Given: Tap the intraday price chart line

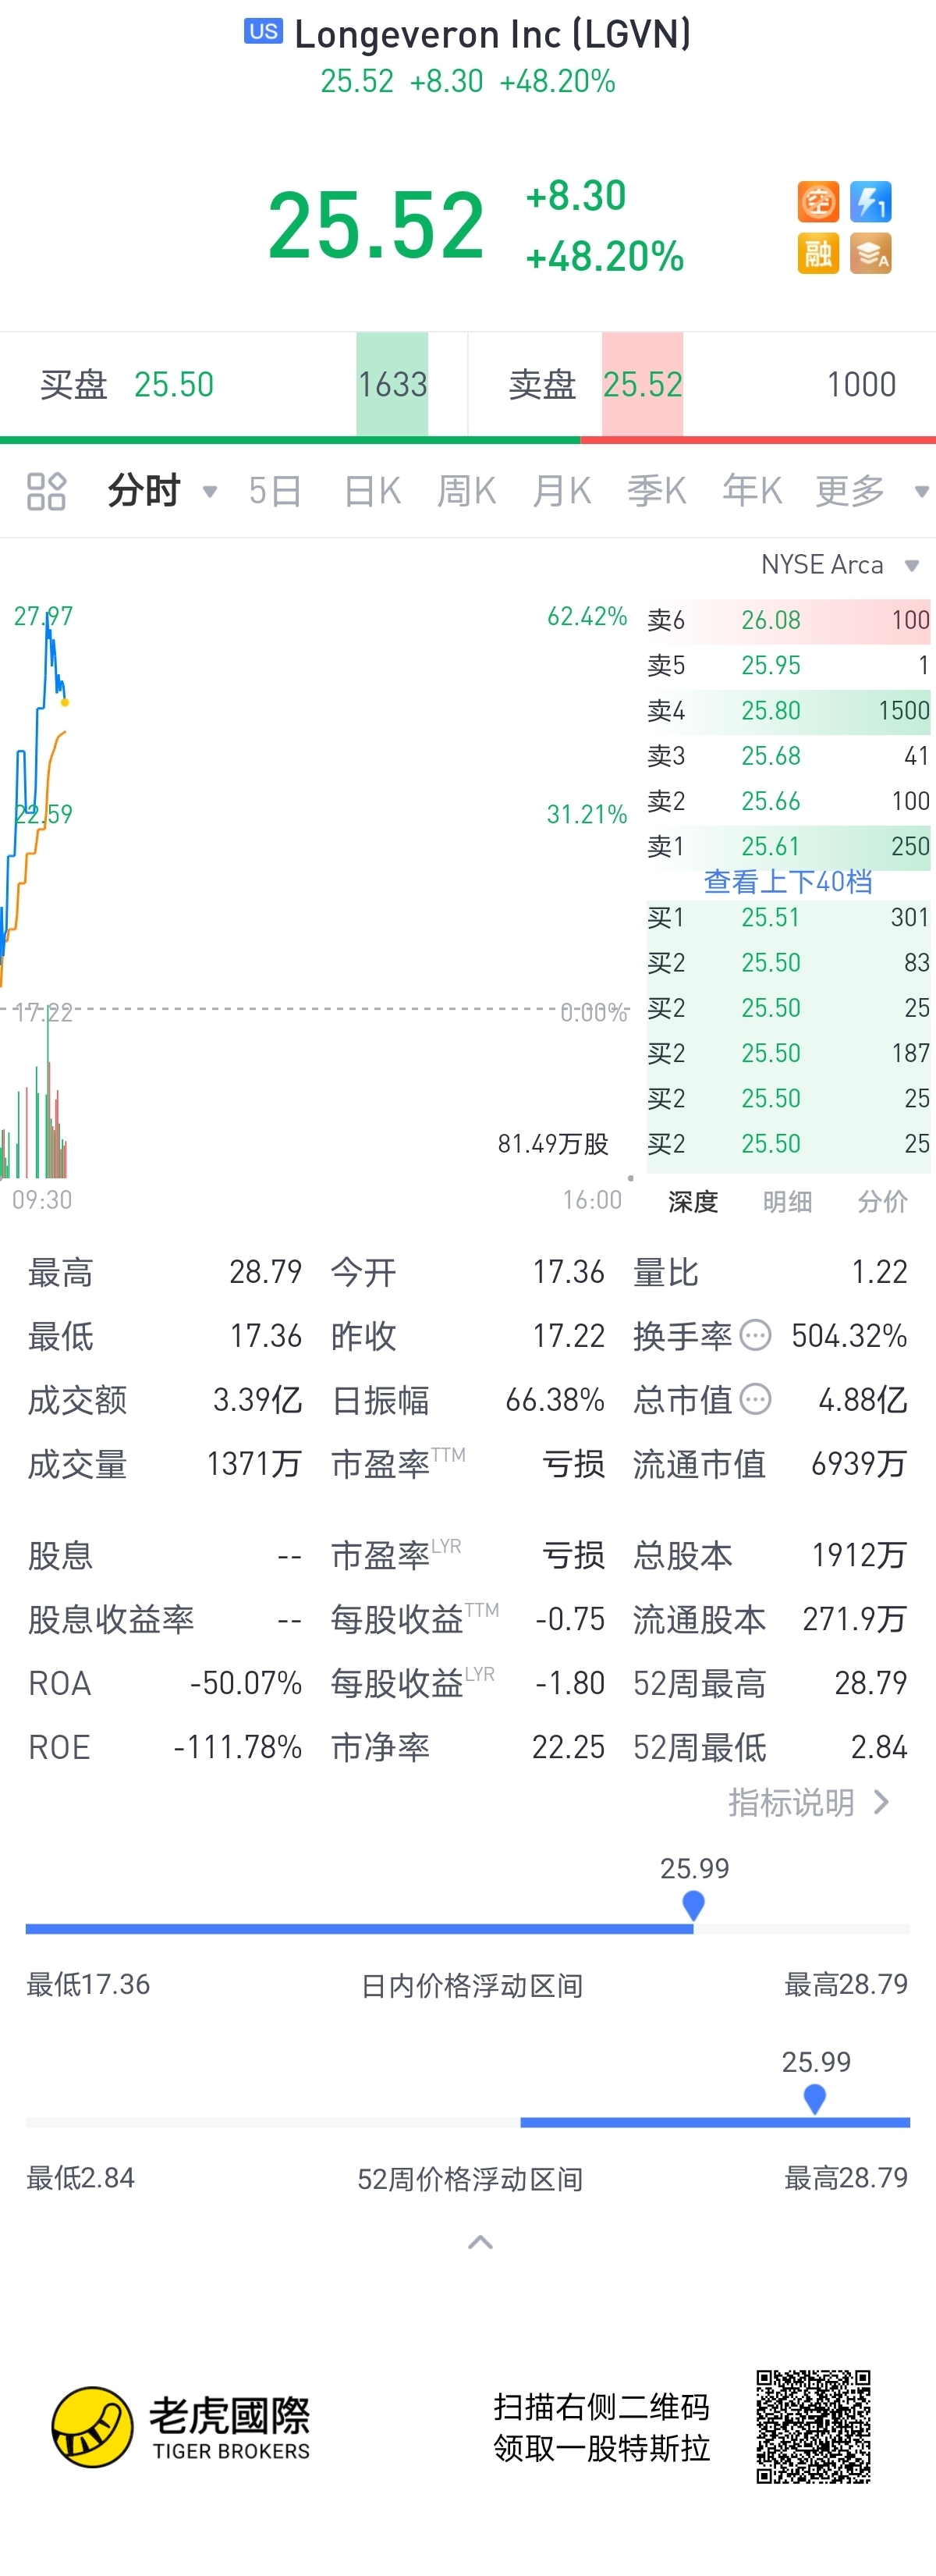Looking at the screenshot, I should pos(33,790).
